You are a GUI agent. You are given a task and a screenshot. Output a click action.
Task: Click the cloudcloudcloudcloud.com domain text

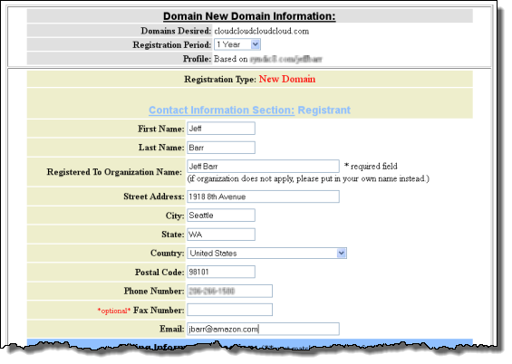click(x=262, y=32)
